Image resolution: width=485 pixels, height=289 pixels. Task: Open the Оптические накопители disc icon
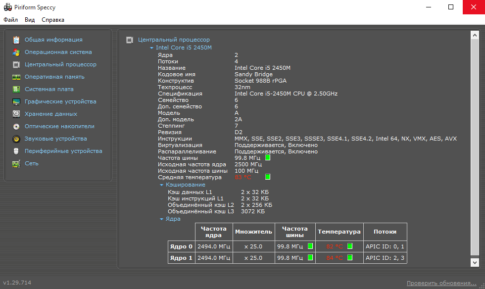tap(16, 126)
